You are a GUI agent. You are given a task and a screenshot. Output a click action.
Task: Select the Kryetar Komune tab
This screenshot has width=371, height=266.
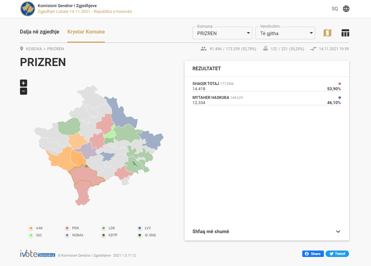click(x=86, y=32)
